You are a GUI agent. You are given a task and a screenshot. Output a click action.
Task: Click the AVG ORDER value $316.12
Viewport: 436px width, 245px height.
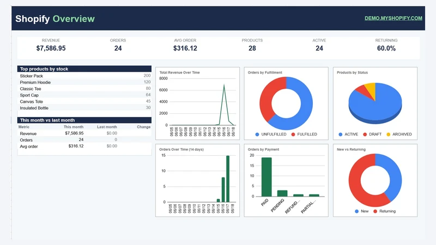pos(185,48)
